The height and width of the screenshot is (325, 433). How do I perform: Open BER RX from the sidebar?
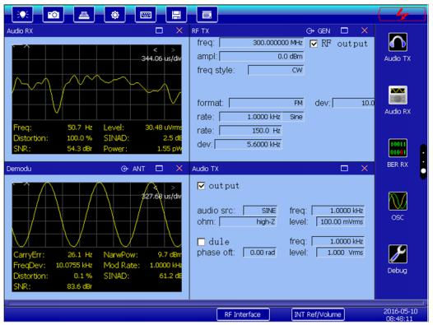[398, 153]
